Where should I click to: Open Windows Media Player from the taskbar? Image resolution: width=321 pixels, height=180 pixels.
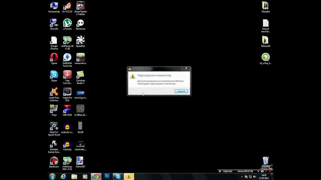click(85, 176)
